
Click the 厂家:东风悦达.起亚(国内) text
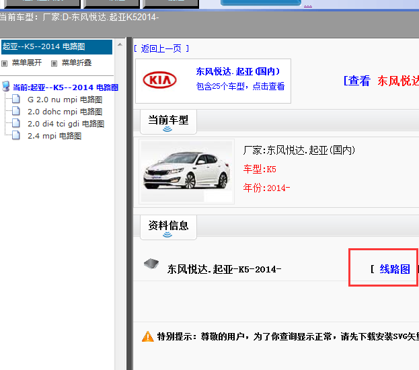[x=299, y=150]
